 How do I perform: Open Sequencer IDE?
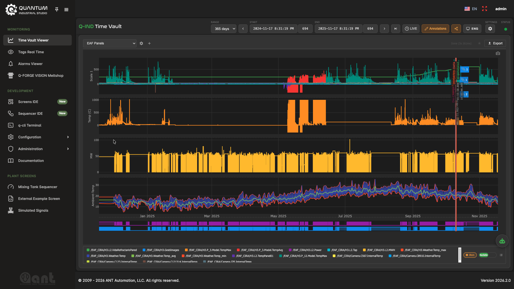coord(37,113)
